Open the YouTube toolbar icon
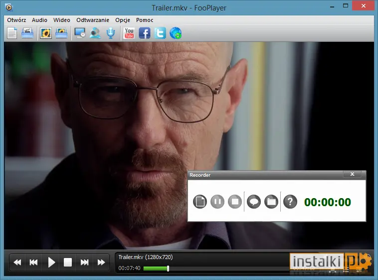 tap(129, 33)
